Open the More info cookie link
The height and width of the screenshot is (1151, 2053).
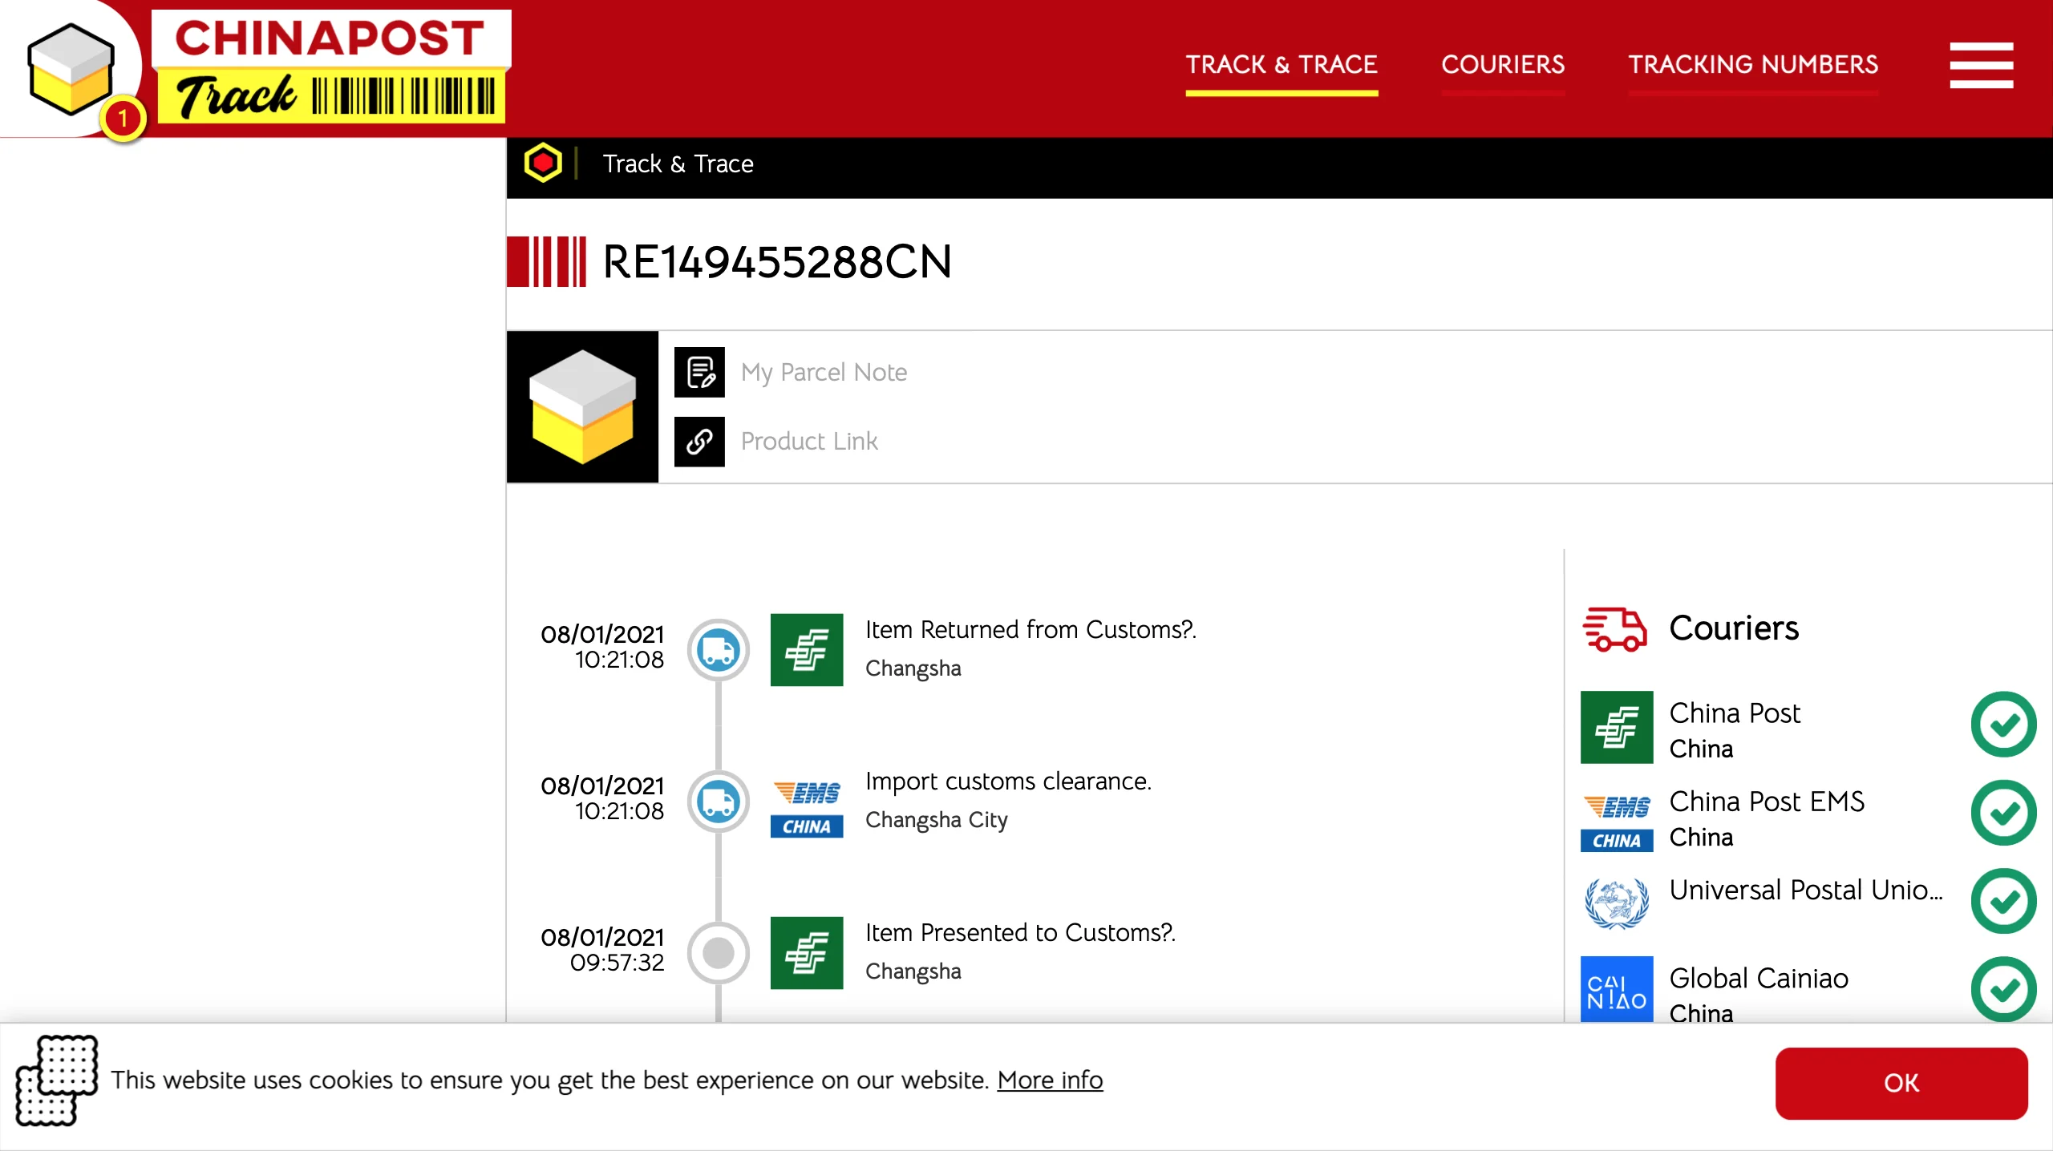[x=1050, y=1080]
